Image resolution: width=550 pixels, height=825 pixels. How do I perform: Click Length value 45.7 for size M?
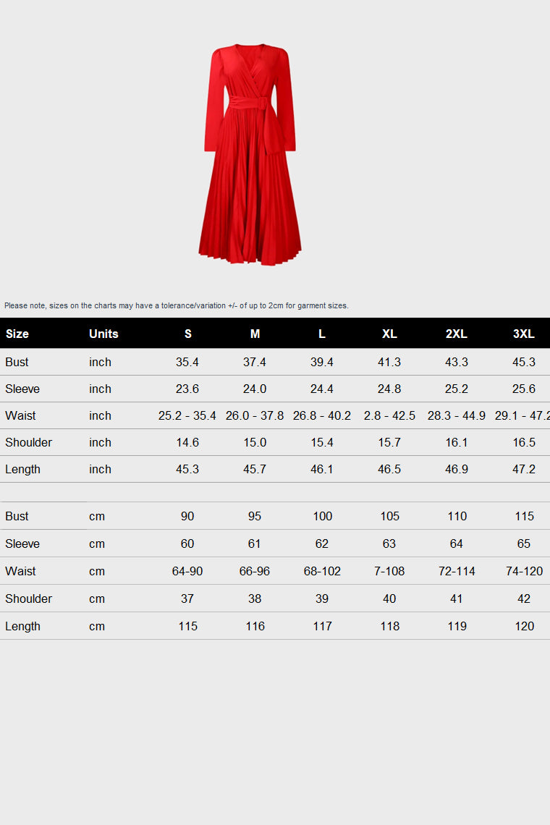point(255,470)
